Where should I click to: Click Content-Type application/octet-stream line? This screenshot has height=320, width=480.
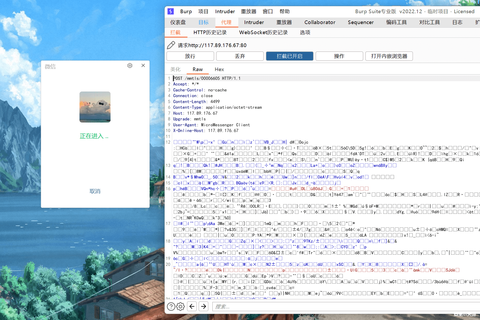(x=217, y=107)
